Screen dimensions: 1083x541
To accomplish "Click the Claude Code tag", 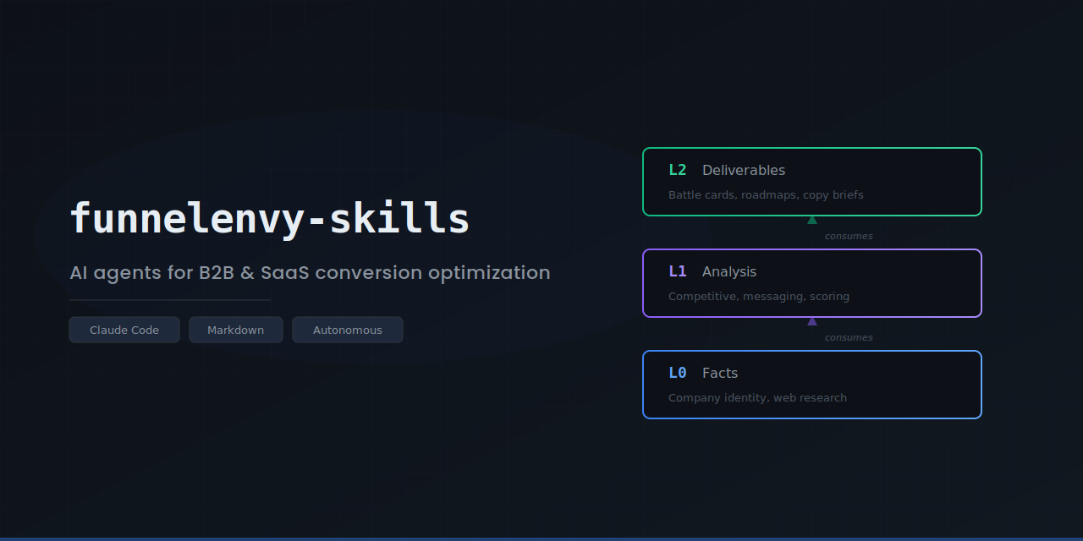I will click(124, 330).
